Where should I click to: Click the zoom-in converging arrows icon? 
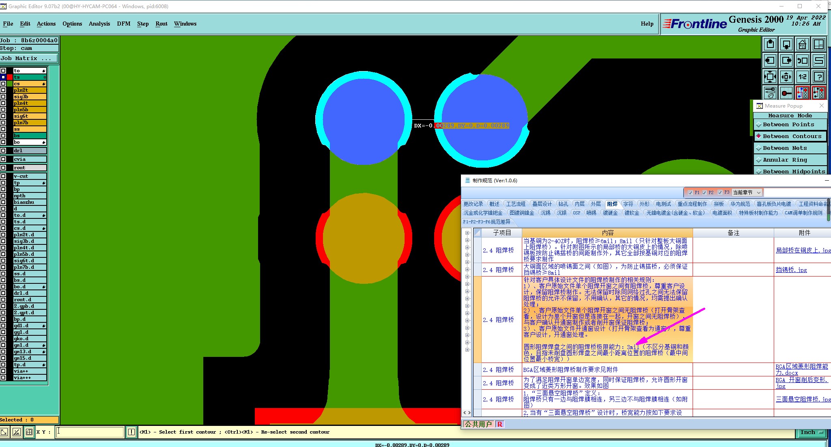click(x=770, y=77)
